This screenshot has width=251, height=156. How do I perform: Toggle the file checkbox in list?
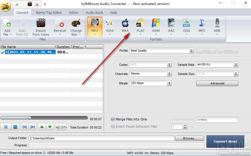3,52
